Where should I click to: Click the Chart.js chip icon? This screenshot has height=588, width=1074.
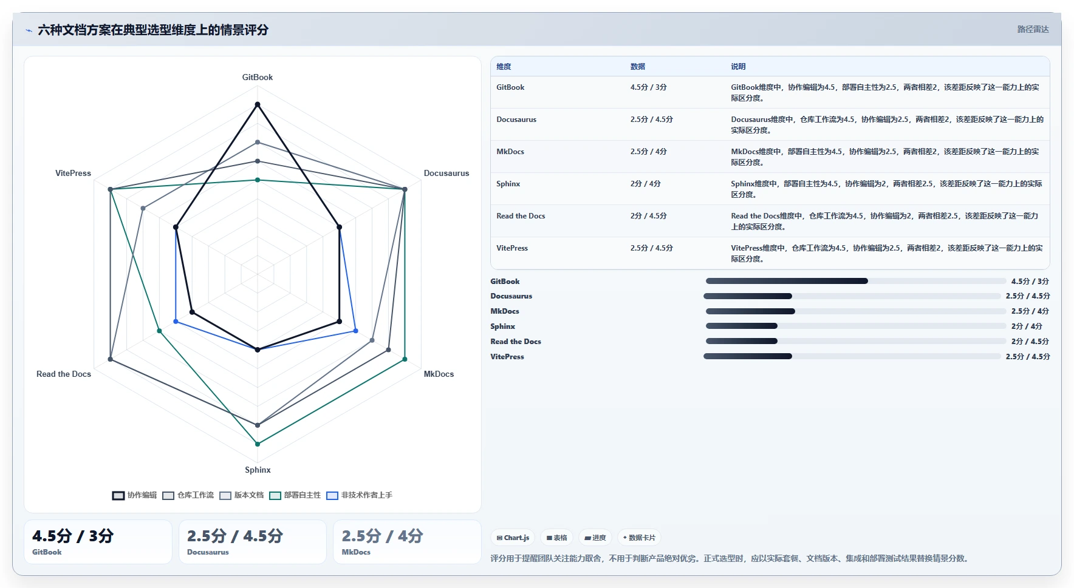pos(499,538)
